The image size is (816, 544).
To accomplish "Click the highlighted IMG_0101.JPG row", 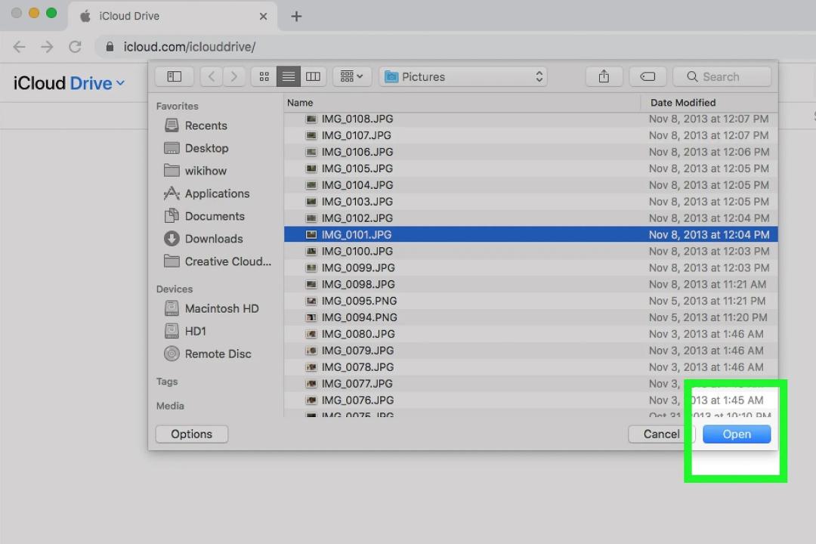I will [x=531, y=235].
